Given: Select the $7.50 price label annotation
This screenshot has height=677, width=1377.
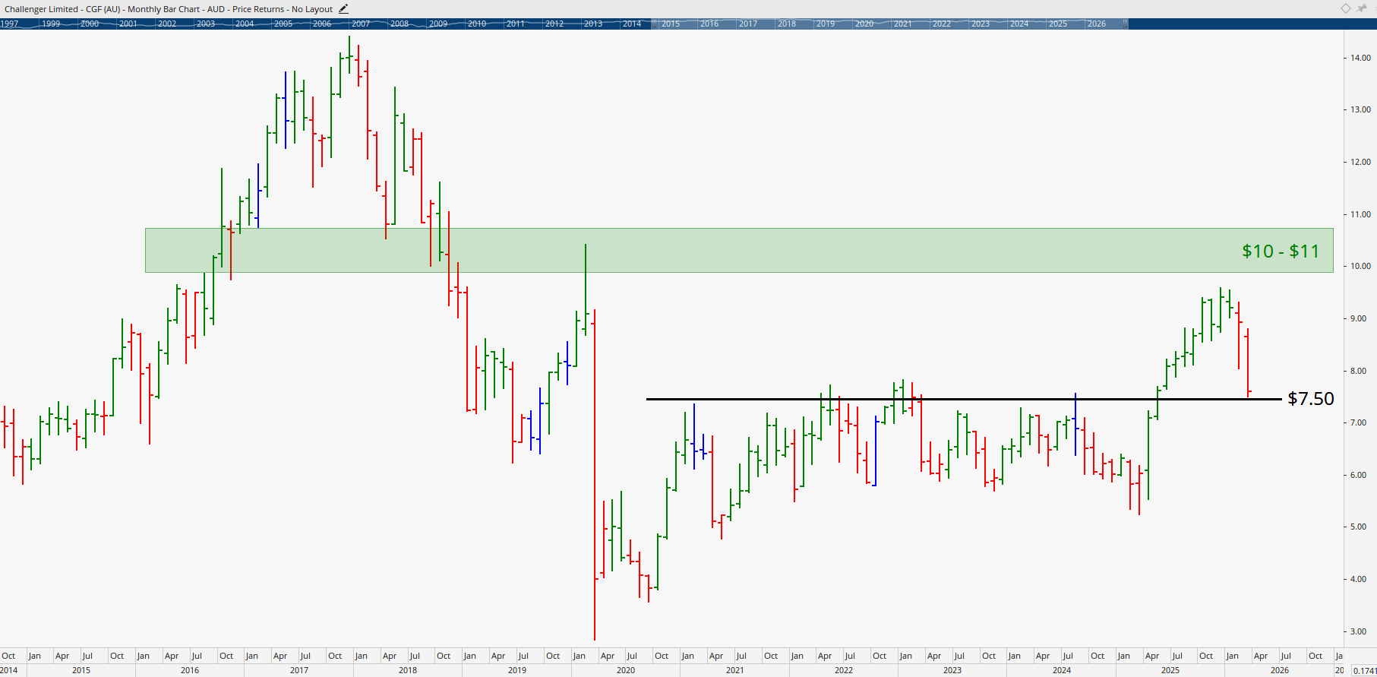Looking at the screenshot, I should tap(1310, 399).
